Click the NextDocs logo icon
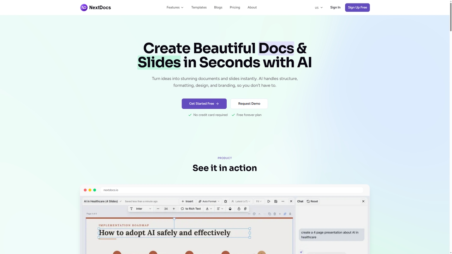The height and width of the screenshot is (254, 452). point(84,7)
